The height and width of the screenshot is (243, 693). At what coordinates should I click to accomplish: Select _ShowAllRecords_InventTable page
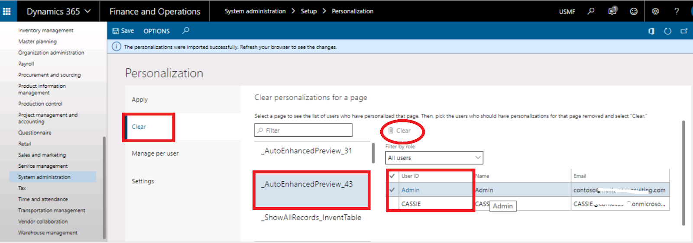(312, 217)
